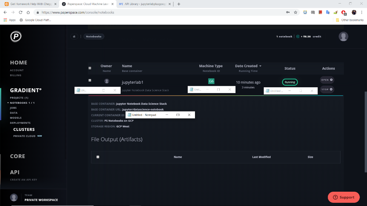Open Deployments in Gradient sidebar

[x=20, y=123]
